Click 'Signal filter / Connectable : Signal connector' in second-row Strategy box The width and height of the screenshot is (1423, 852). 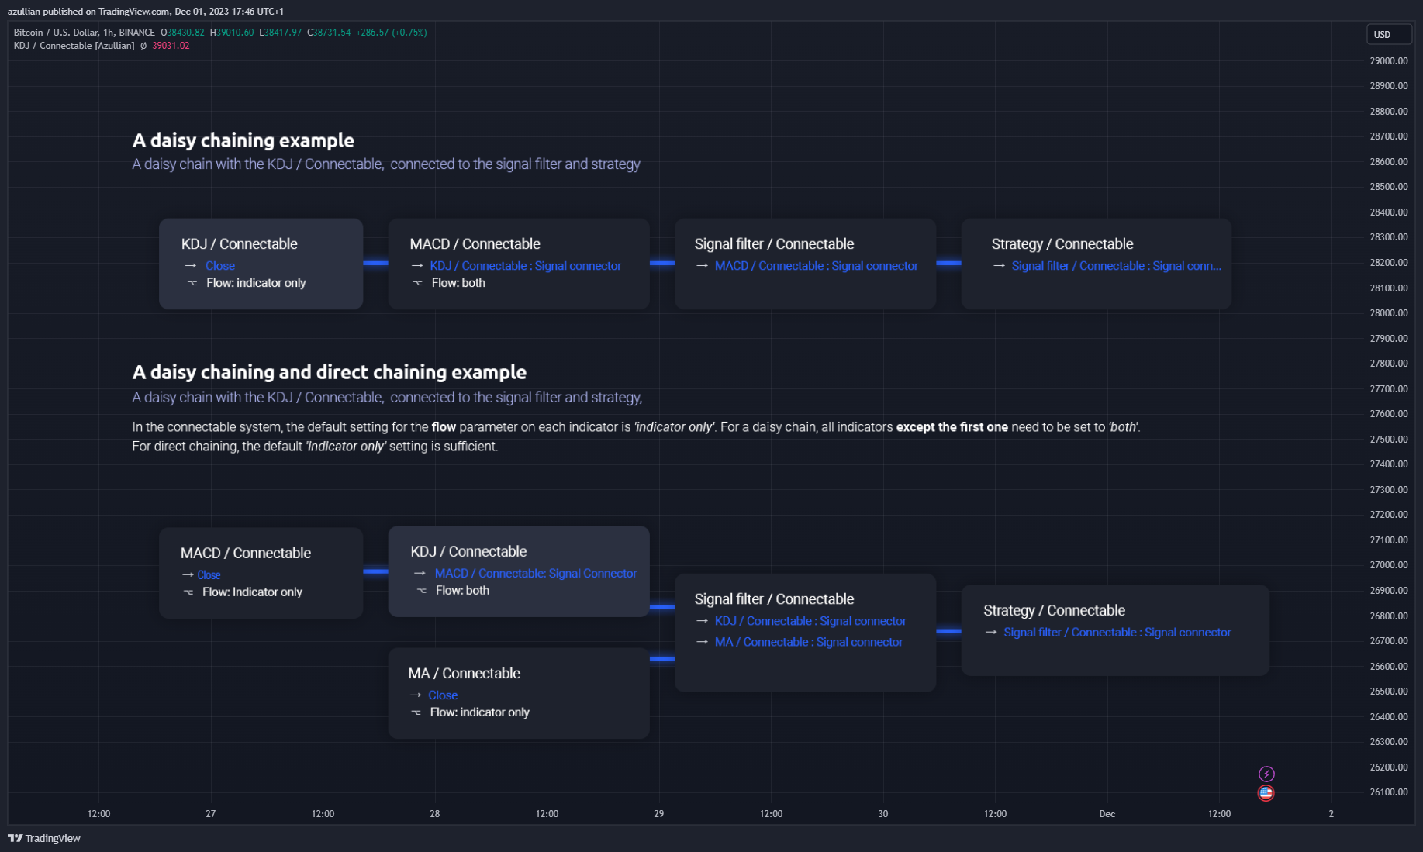click(x=1117, y=633)
